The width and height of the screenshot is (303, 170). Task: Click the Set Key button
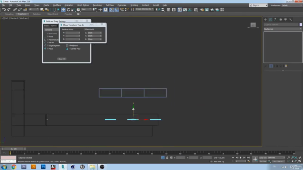[x=263, y=161]
